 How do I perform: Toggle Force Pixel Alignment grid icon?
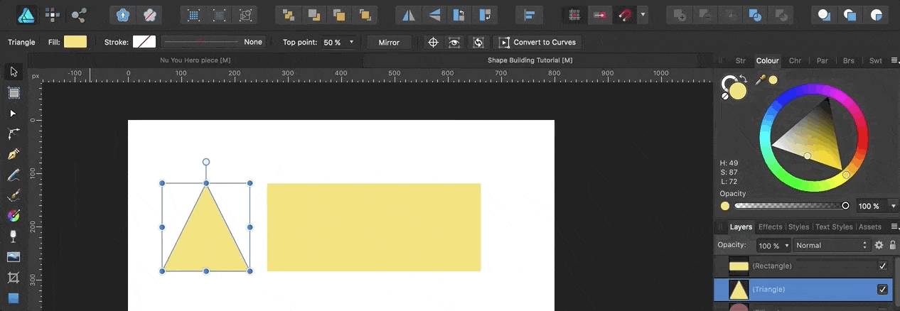pos(574,14)
